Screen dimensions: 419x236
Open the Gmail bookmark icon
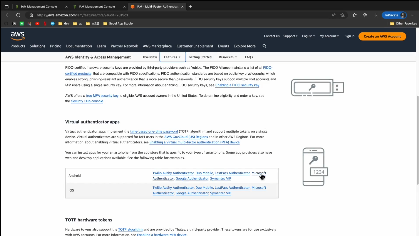pyautogui.click(x=29, y=24)
